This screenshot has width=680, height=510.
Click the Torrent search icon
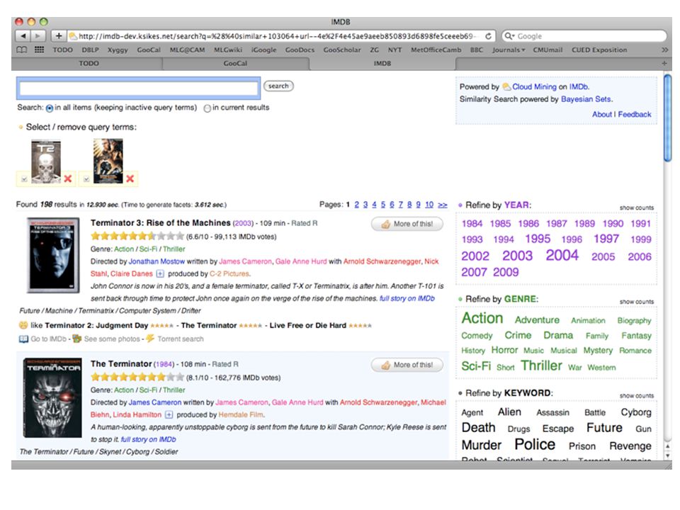(x=150, y=339)
